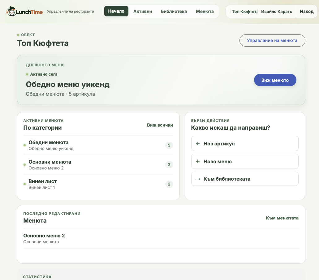Click the count badge 2 for Винен лист
The width and height of the screenshot is (319, 280).
point(169,184)
